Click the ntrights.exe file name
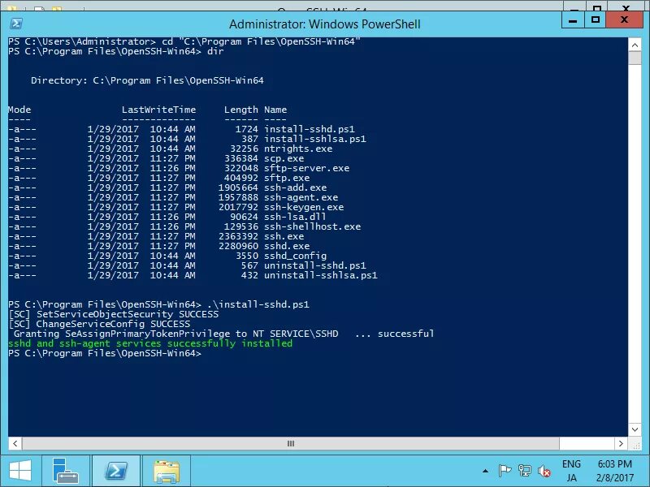Screen dimensions: 650x487 pos(298,149)
